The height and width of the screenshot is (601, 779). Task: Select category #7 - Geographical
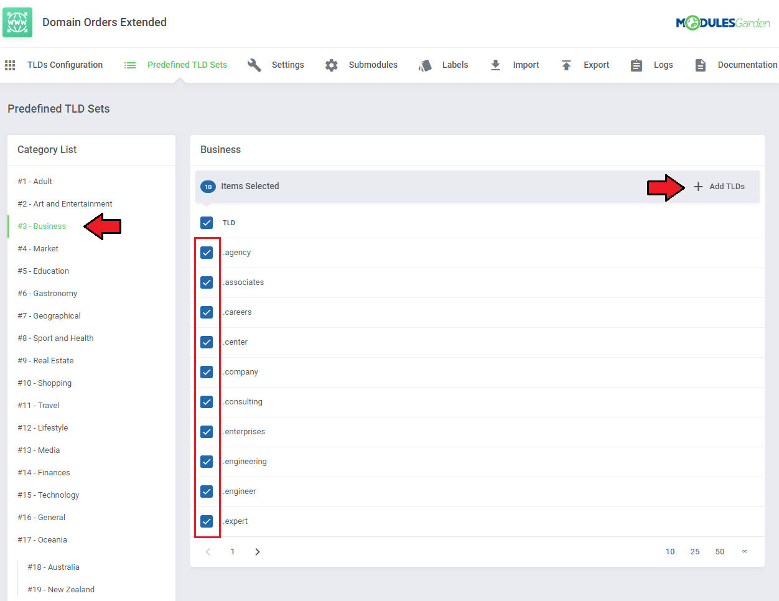tap(49, 316)
